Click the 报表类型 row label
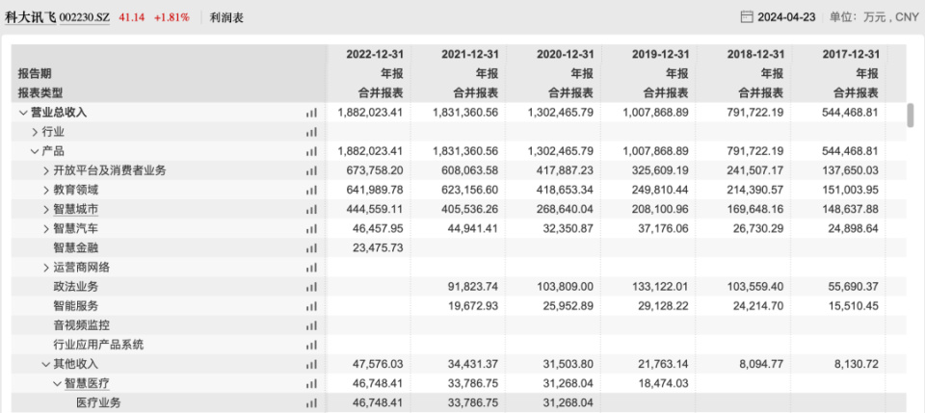Screen dimensions: 925x413 click(40, 93)
